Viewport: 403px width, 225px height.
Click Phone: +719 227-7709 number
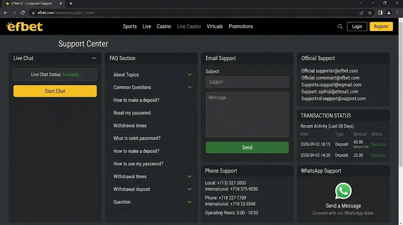pyautogui.click(x=226, y=198)
